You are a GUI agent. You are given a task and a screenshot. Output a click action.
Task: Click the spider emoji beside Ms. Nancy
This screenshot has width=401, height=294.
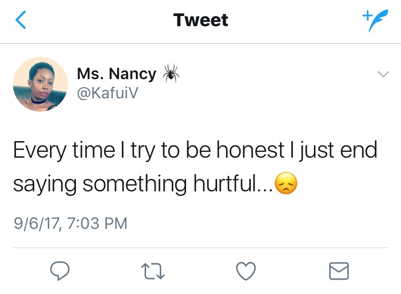coord(171,73)
